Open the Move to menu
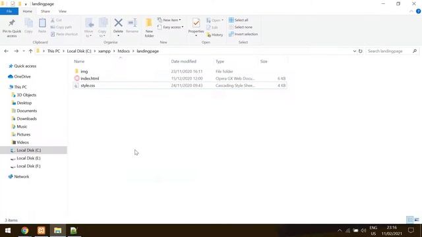Viewport: 422px width, 237px height. (x=89, y=28)
